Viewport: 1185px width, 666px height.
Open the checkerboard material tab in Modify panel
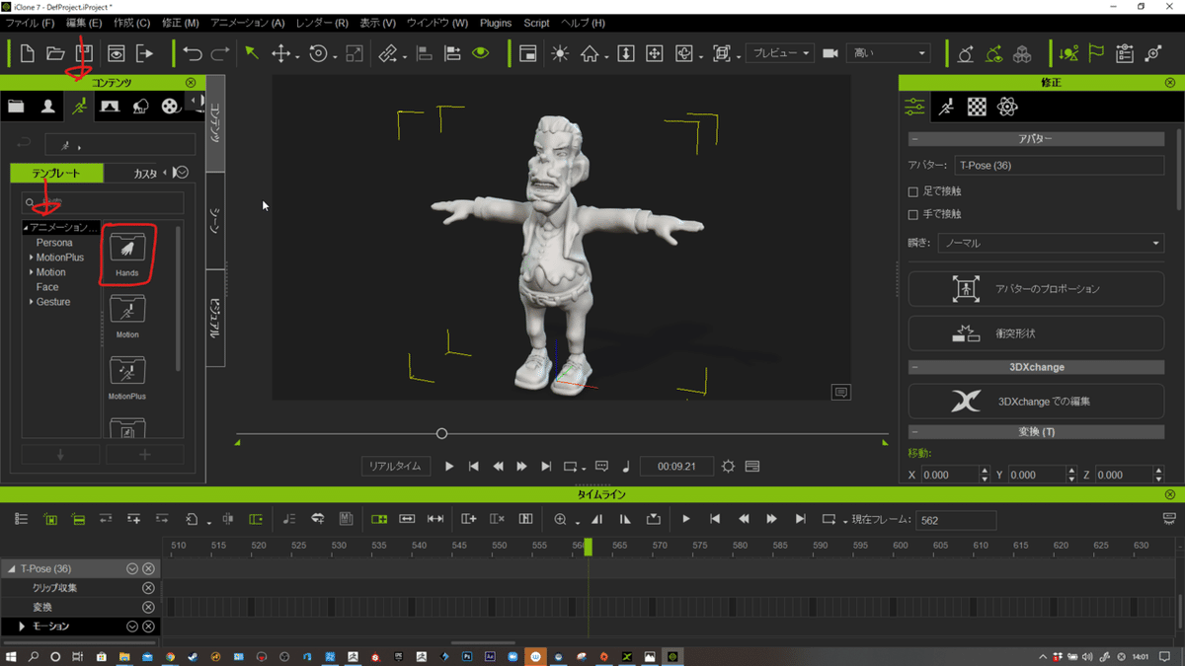(977, 107)
